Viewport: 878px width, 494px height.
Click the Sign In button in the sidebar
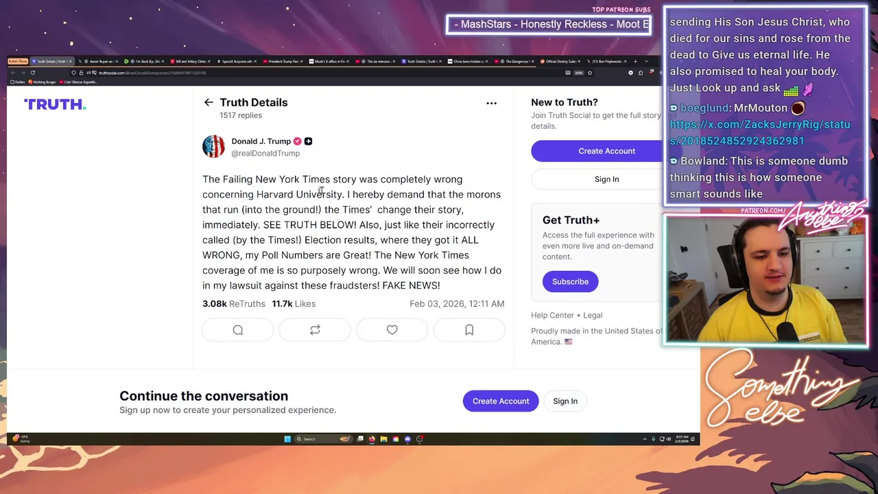click(596, 179)
